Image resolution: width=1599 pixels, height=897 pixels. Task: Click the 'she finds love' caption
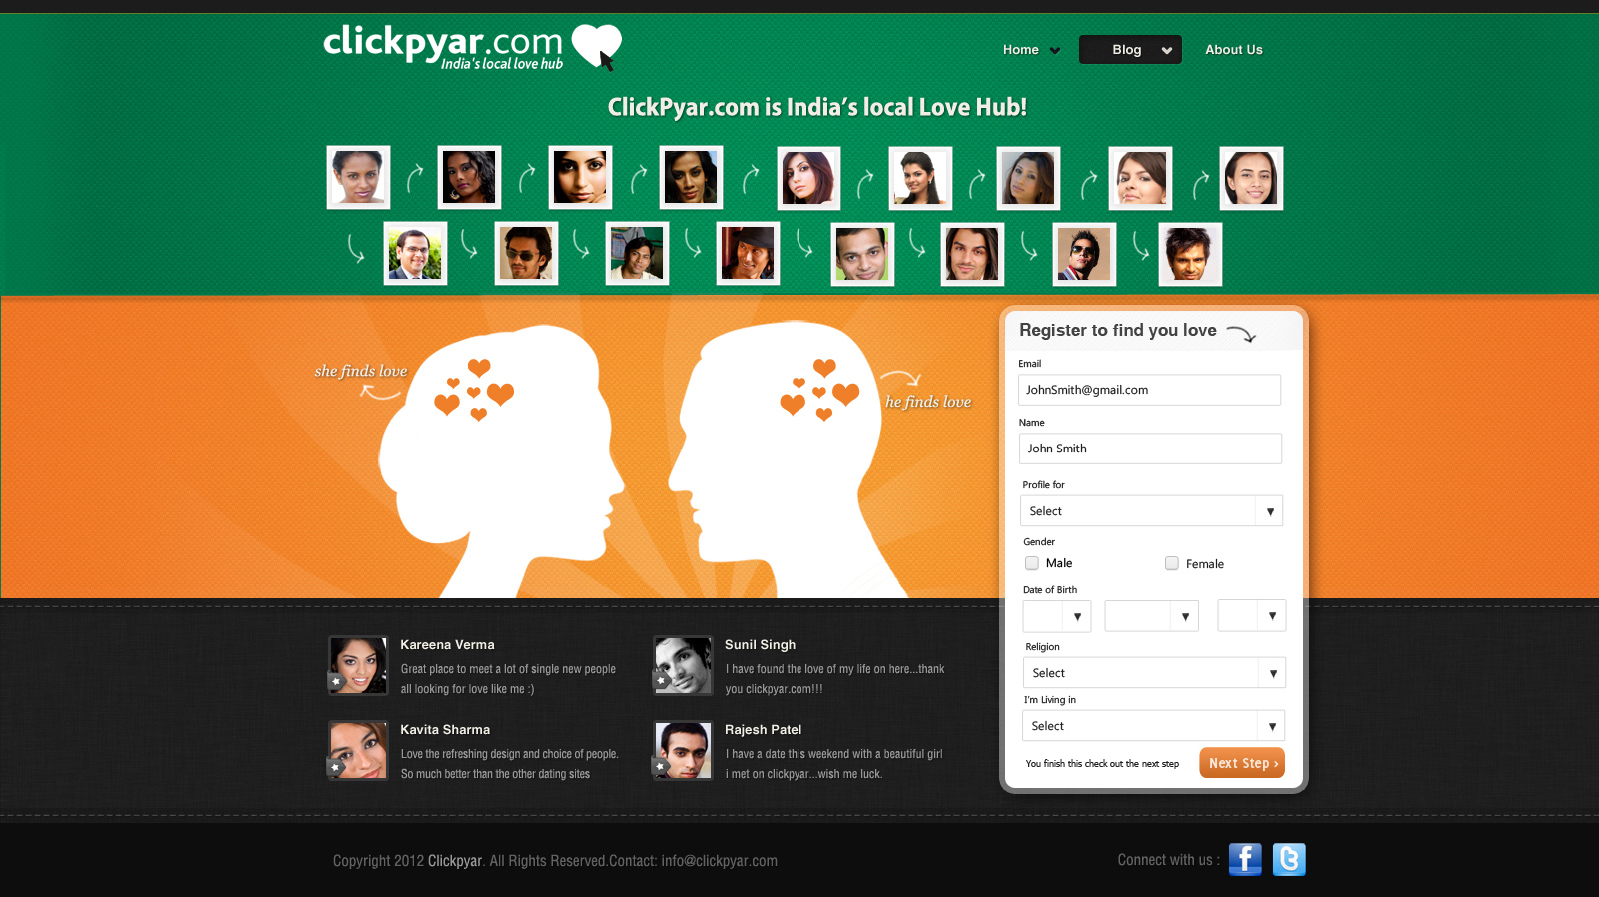(x=361, y=371)
